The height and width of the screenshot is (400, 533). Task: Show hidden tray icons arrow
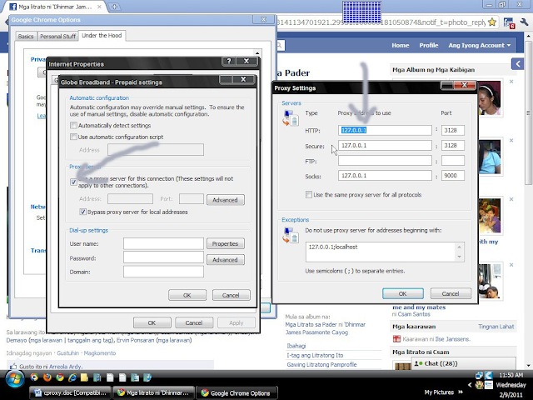470,385
